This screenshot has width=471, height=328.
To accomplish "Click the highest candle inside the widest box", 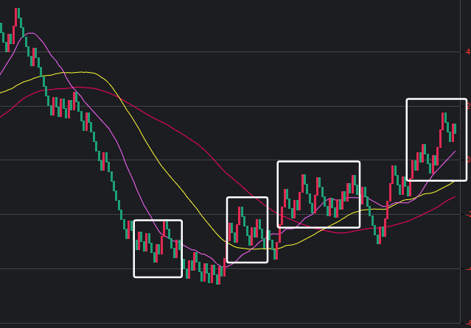I will (304, 182).
